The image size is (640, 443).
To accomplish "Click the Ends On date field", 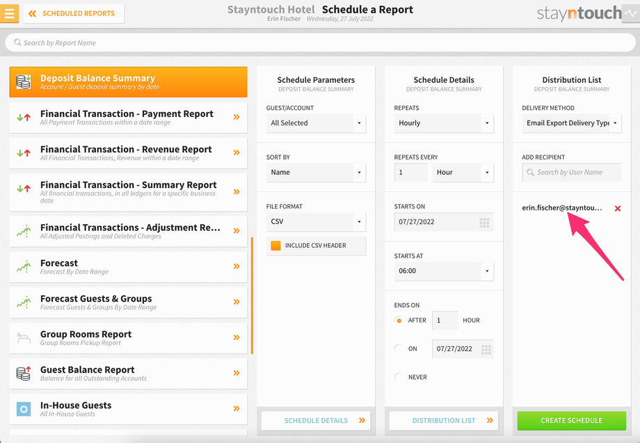I will pos(463,348).
